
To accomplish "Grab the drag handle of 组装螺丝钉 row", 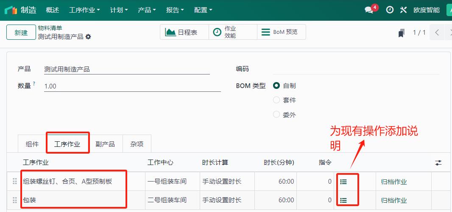I will pos(15,182).
